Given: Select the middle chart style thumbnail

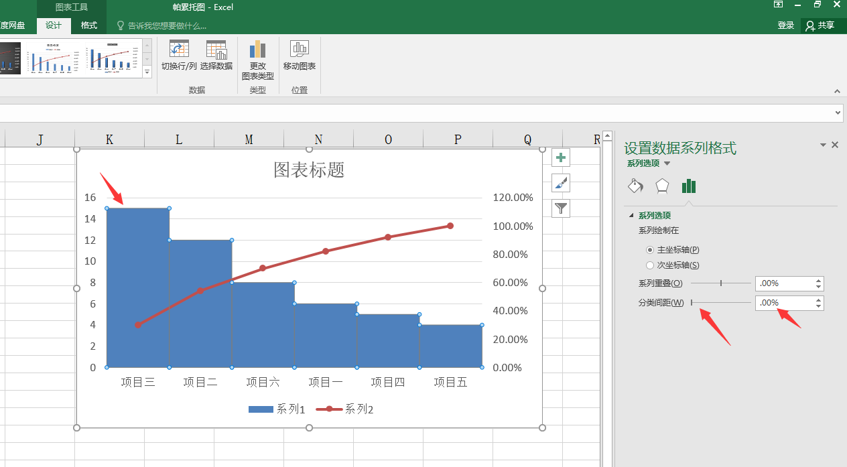Looking at the screenshot, I should pyautogui.click(x=52, y=58).
